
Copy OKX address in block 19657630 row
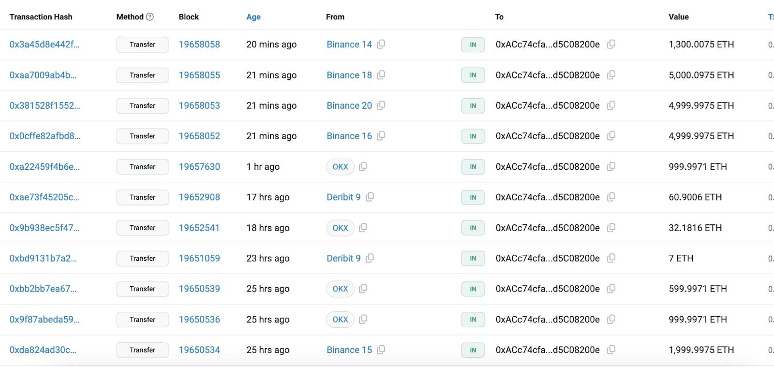(x=363, y=166)
